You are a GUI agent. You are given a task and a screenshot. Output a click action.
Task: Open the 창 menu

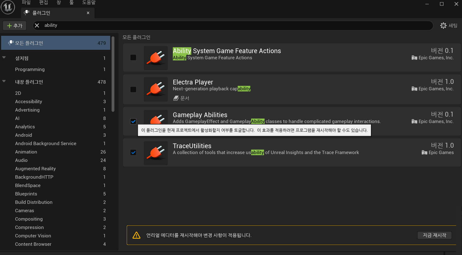coord(59,3)
